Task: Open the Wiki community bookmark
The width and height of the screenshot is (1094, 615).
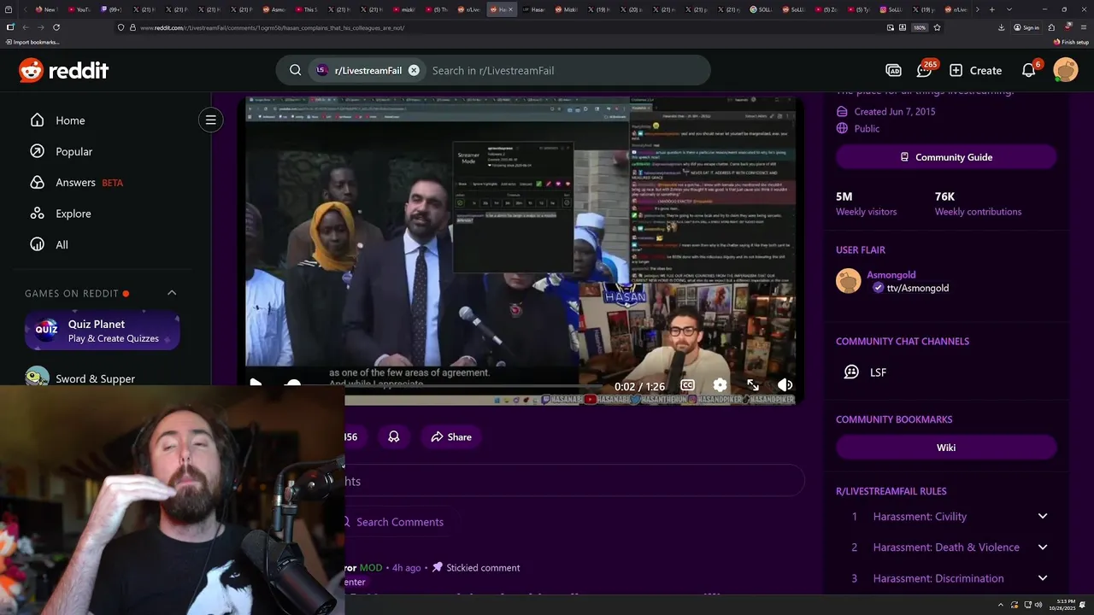Action: (x=946, y=448)
